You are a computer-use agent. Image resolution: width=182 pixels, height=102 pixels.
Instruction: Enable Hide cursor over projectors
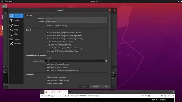56,77
